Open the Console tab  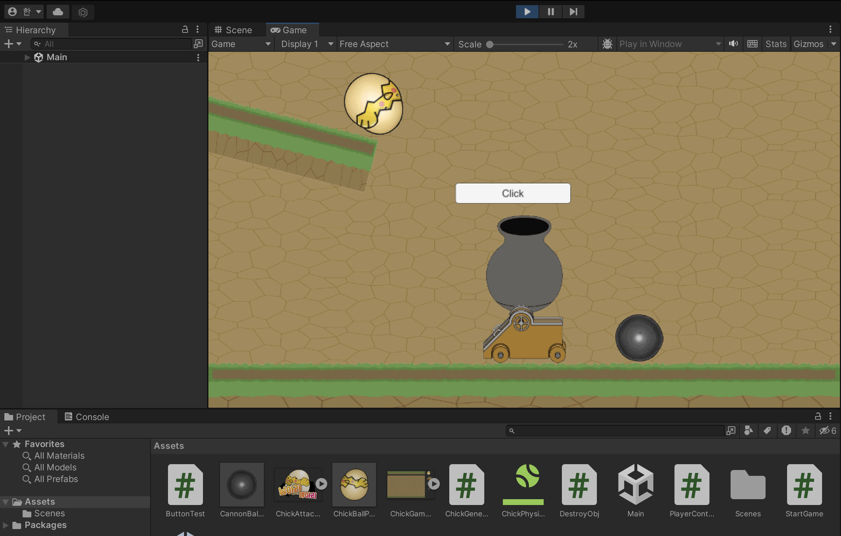click(87, 417)
